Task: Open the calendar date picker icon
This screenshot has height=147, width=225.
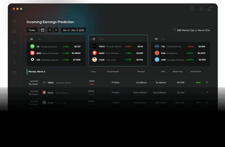Action: pyautogui.click(x=43, y=30)
